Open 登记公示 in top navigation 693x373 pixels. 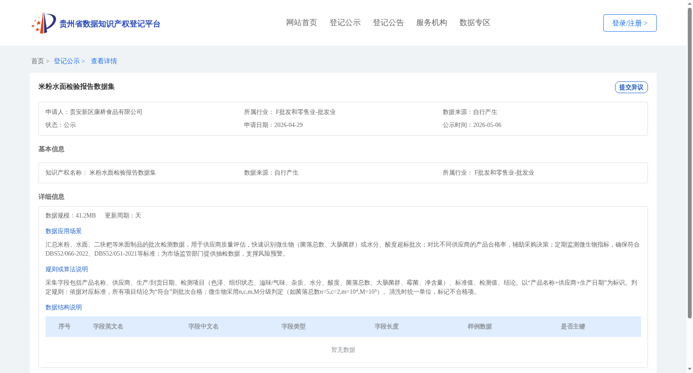coord(345,23)
